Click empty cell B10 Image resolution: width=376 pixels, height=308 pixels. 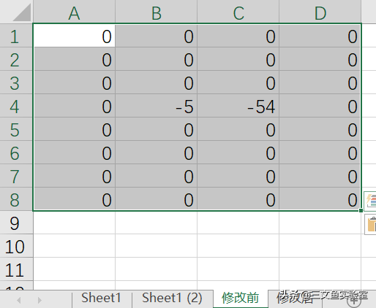tap(156, 246)
